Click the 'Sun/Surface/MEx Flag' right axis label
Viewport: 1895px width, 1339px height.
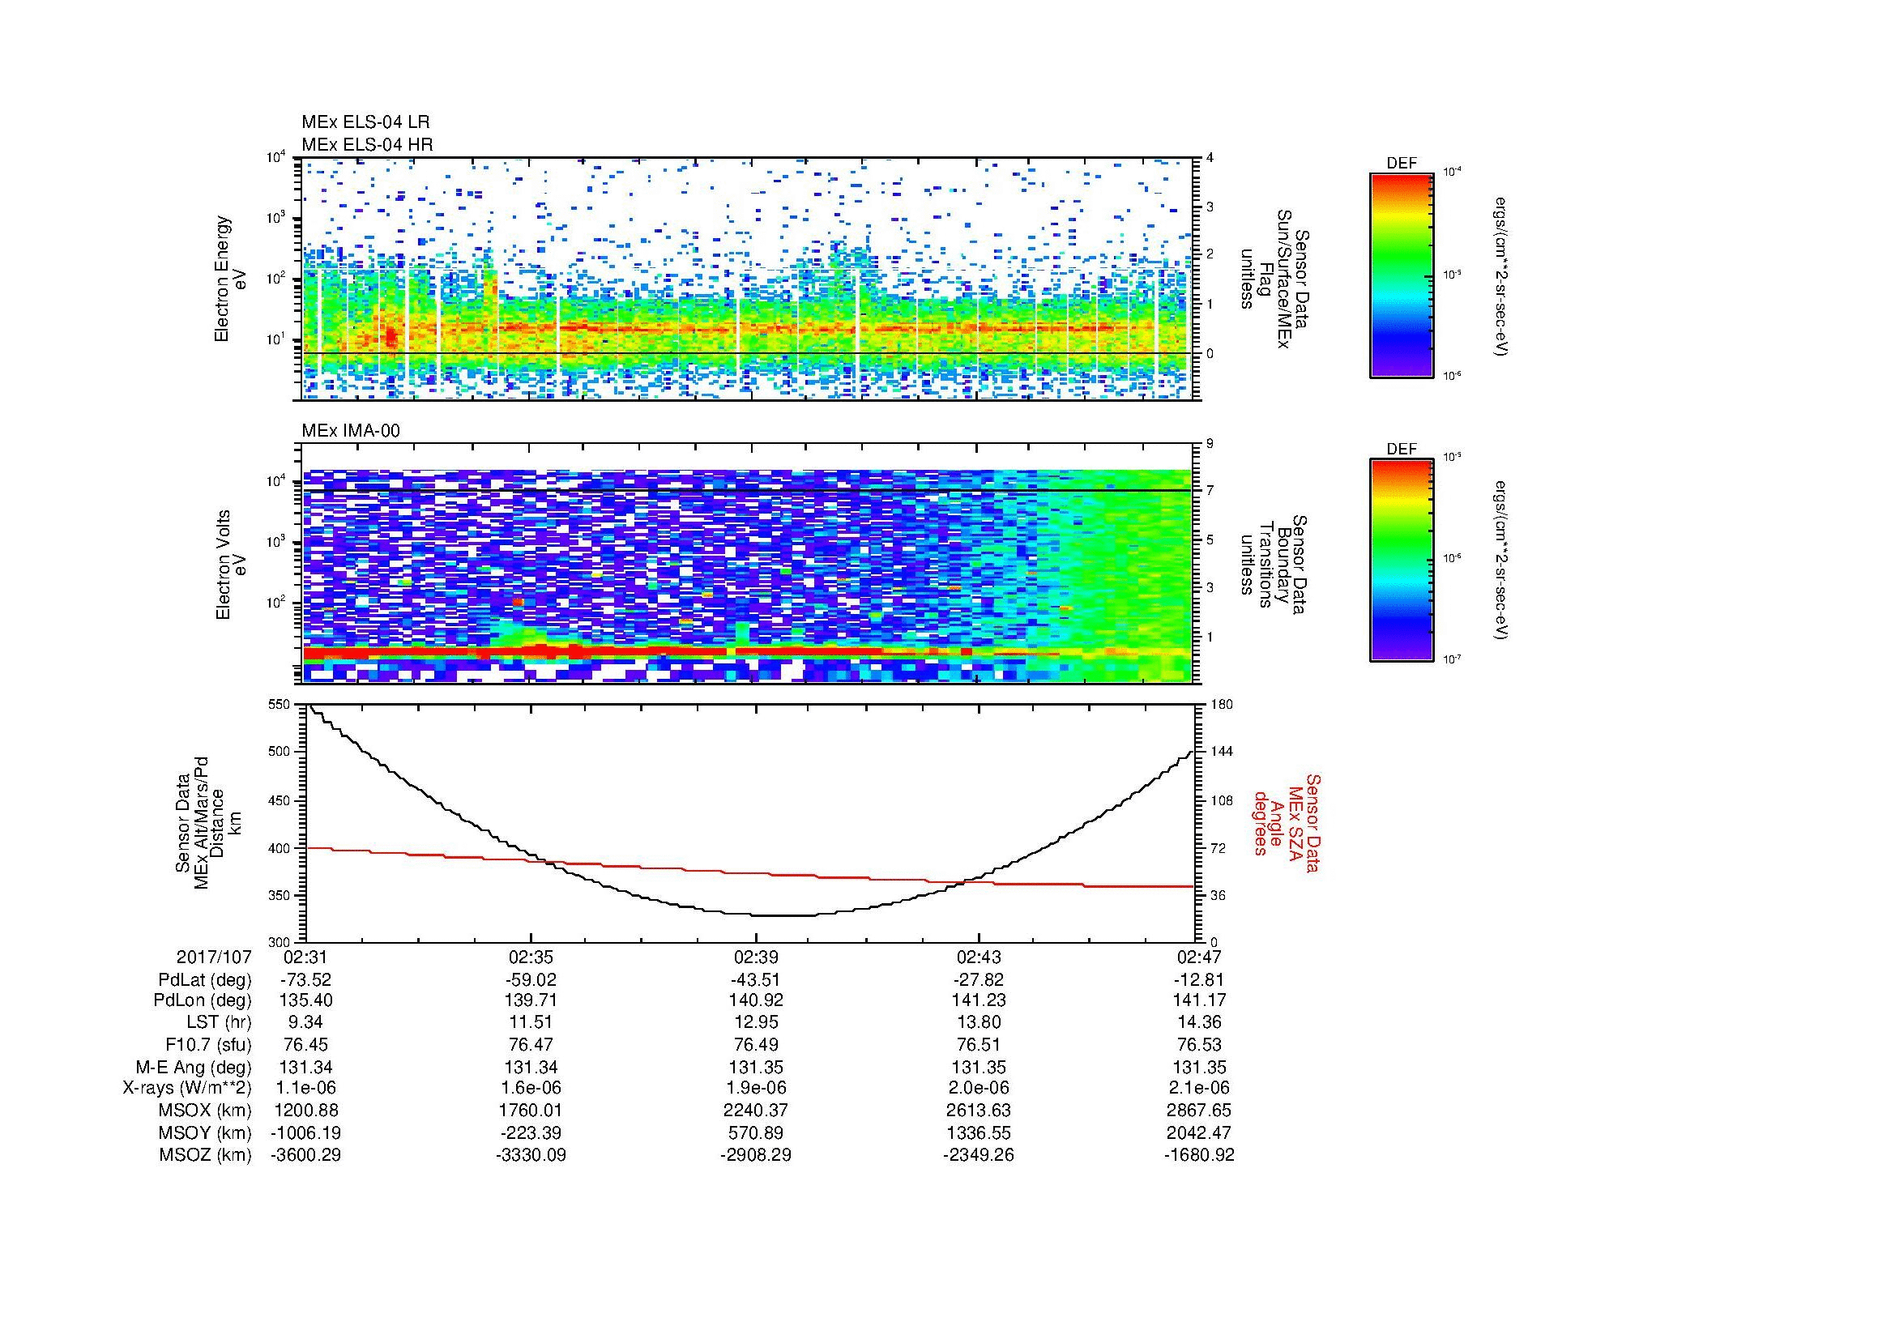1274,279
